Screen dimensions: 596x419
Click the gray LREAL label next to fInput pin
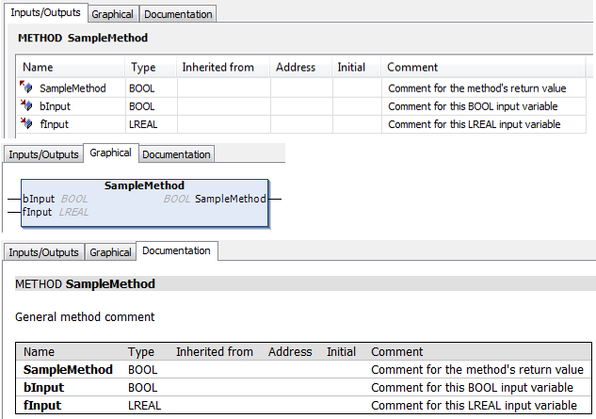point(73,212)
